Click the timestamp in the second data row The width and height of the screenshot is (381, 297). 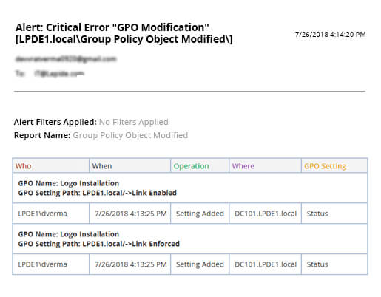pos(131,264)
